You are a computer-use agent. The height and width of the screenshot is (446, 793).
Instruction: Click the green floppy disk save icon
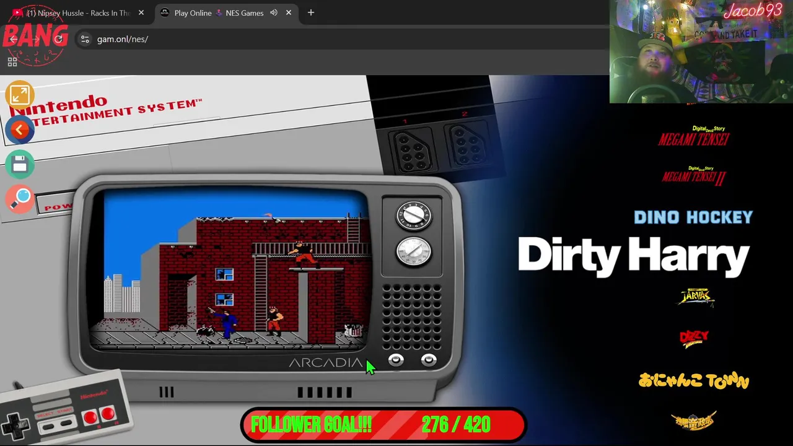pos(19,164)
